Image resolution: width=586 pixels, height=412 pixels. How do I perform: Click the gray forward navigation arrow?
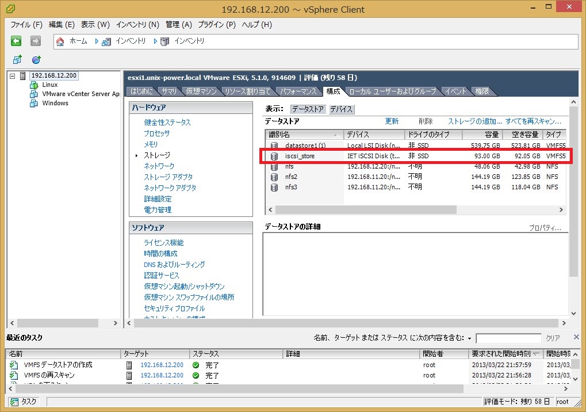[36, 41]
